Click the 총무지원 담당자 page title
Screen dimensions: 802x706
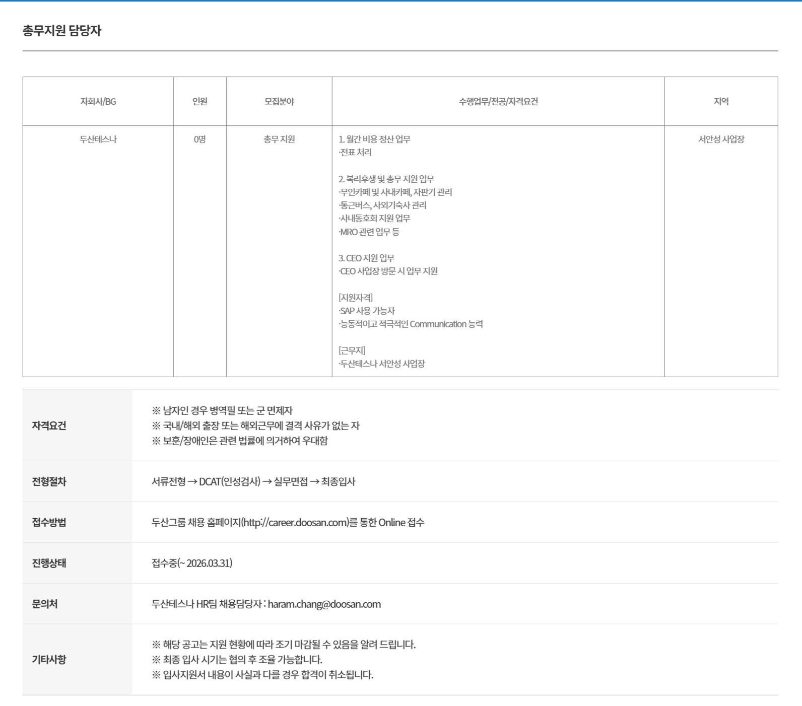coord(62,31)
